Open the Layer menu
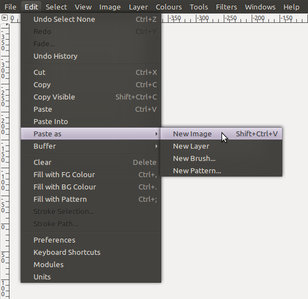308x299 pixels. (138, 7)
